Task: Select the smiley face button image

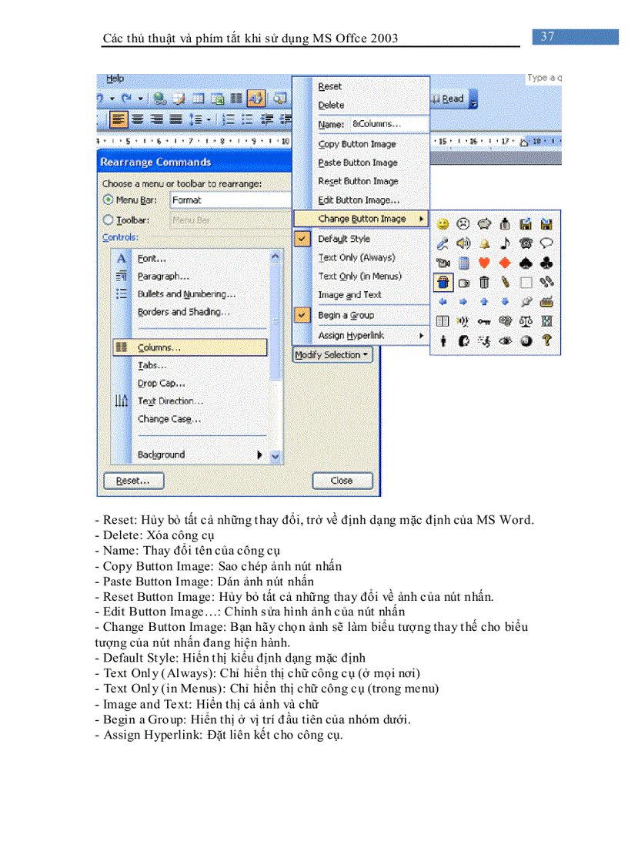Action: click(x=443, y=224)
